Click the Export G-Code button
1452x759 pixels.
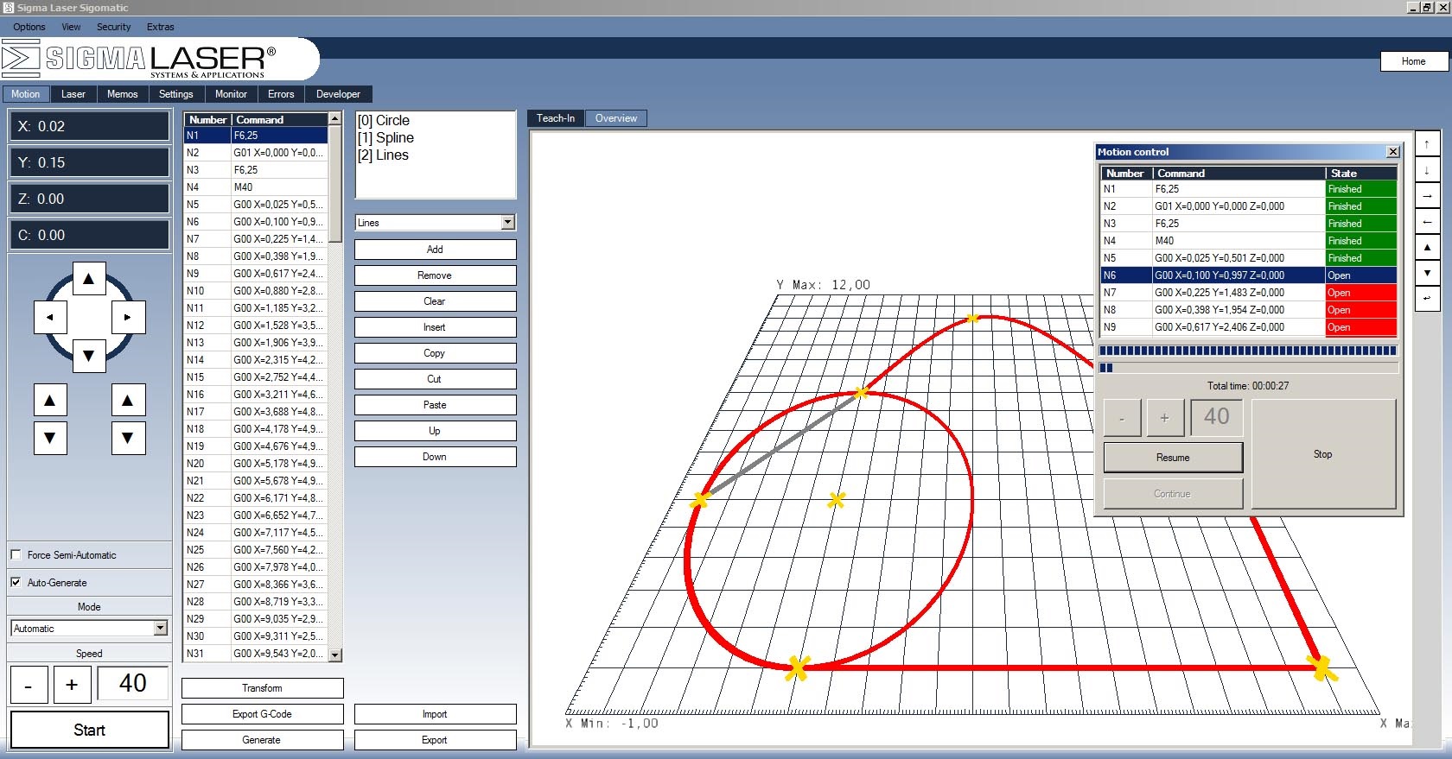[x=262, y=714]
